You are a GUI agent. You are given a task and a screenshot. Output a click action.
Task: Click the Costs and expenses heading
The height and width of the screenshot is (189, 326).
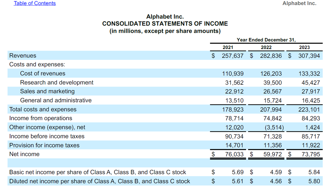[37, 65]
